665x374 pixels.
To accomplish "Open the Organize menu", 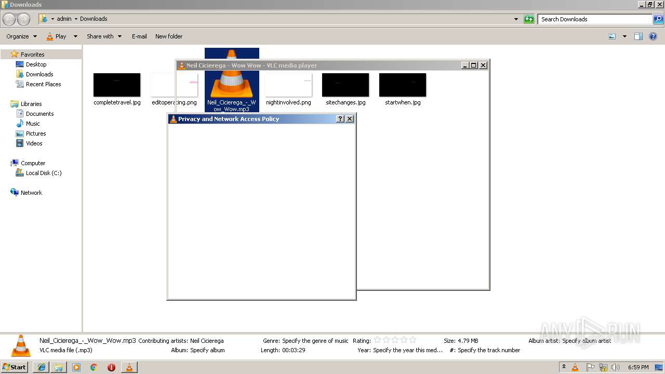I will (x=21, y=36).
